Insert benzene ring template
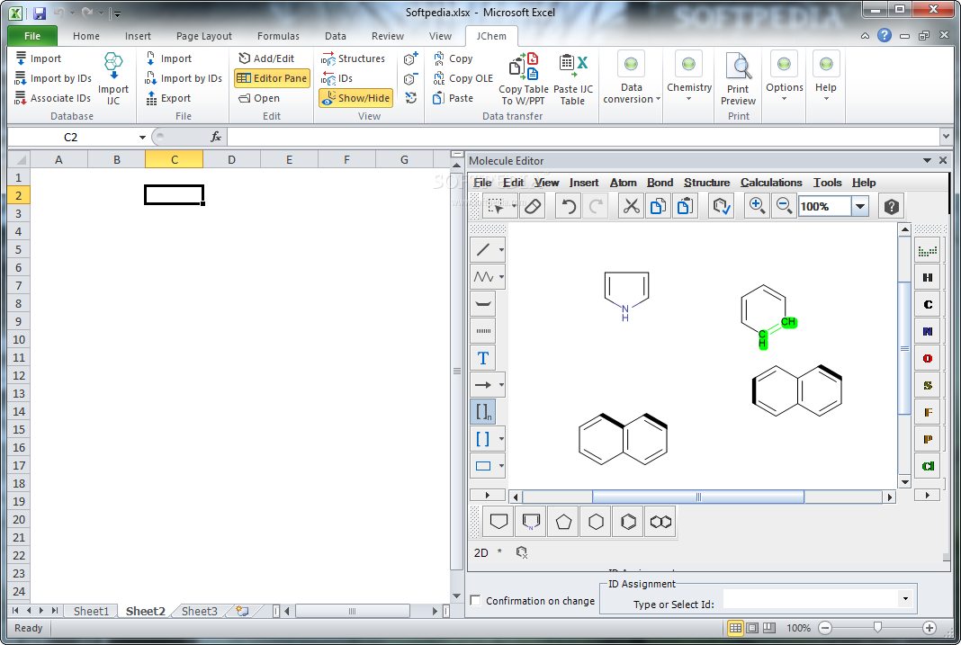The image size is (961, 645). 628,522
